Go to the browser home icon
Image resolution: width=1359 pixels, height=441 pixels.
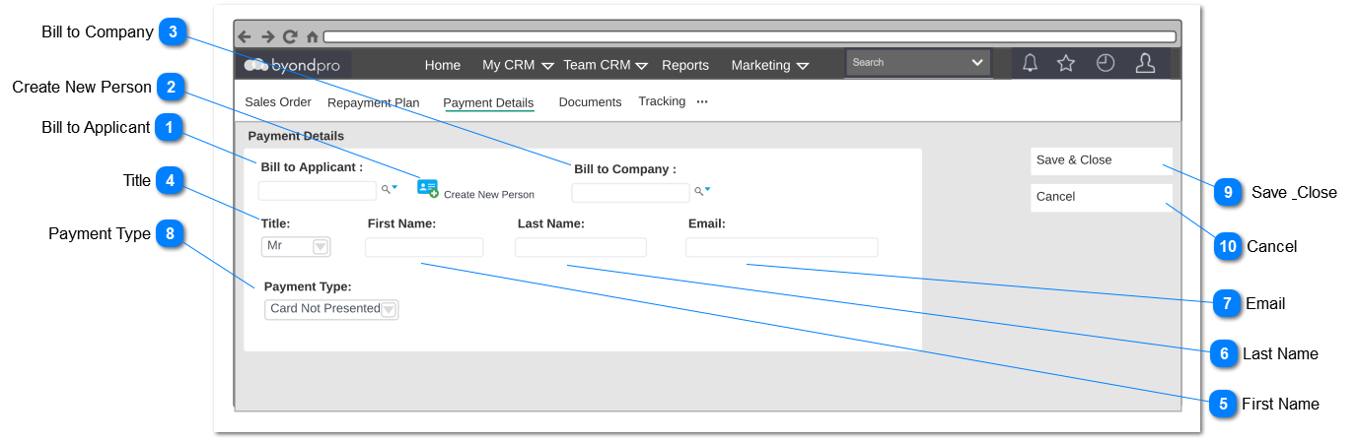tap(313, 36)
